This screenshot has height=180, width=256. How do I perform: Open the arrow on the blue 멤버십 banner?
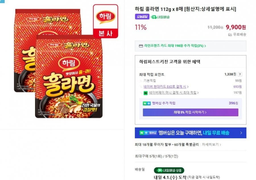point(241,133)
